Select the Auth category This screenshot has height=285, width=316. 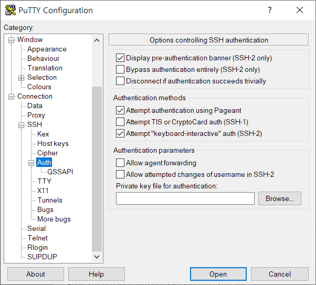pyautogui.click(x=44, y=163)
